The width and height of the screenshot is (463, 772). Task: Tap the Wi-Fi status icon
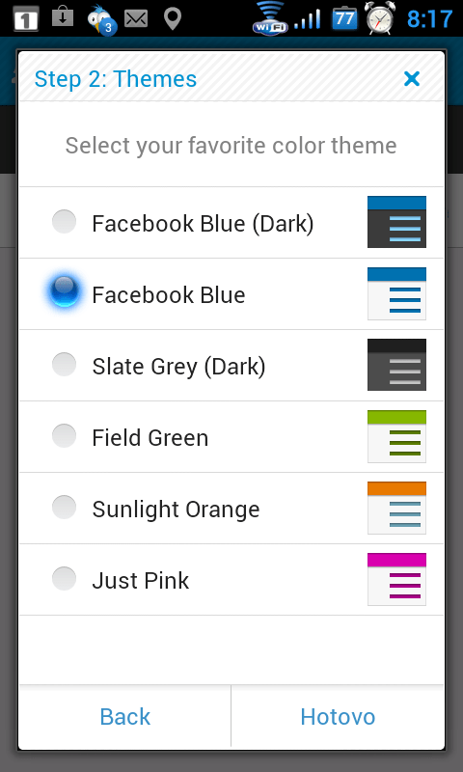(x=270, y=18)
